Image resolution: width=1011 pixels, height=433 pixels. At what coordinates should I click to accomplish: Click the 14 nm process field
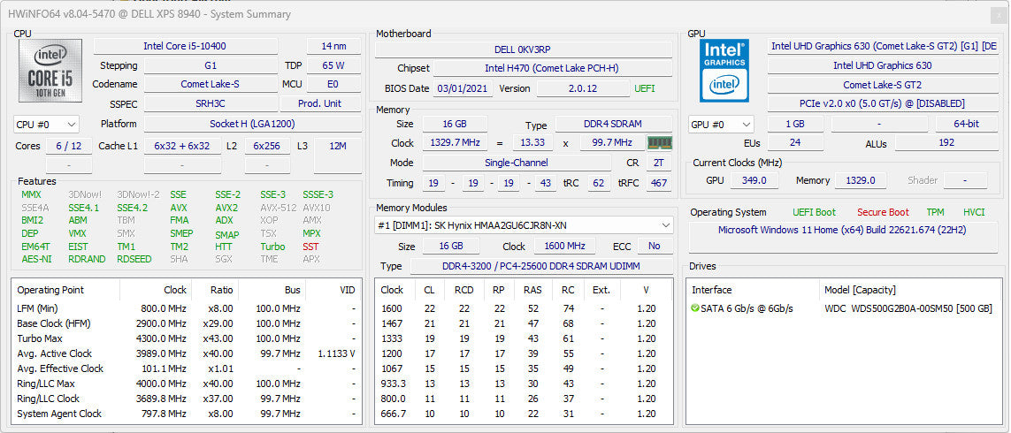(334, 46)
